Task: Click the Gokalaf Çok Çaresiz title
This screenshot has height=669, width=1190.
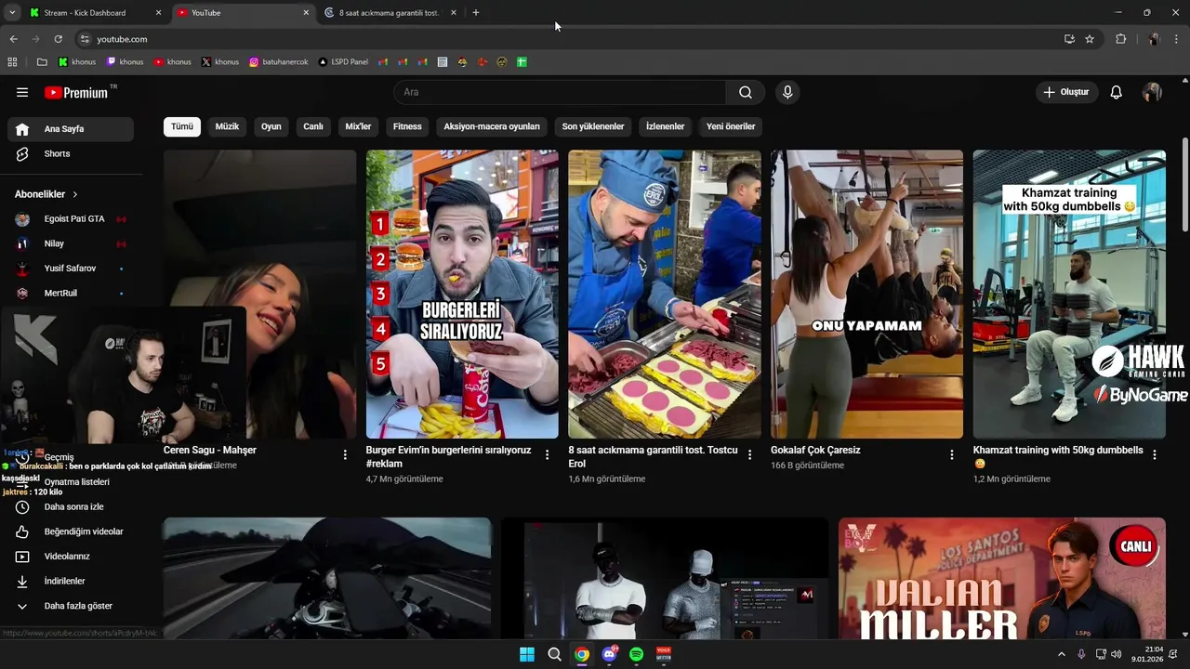Action: tap(815, 450)
